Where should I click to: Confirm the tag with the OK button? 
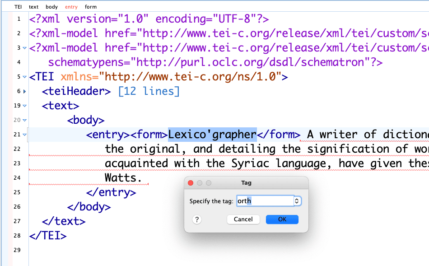pyautogui.click(x=282, y=219)
